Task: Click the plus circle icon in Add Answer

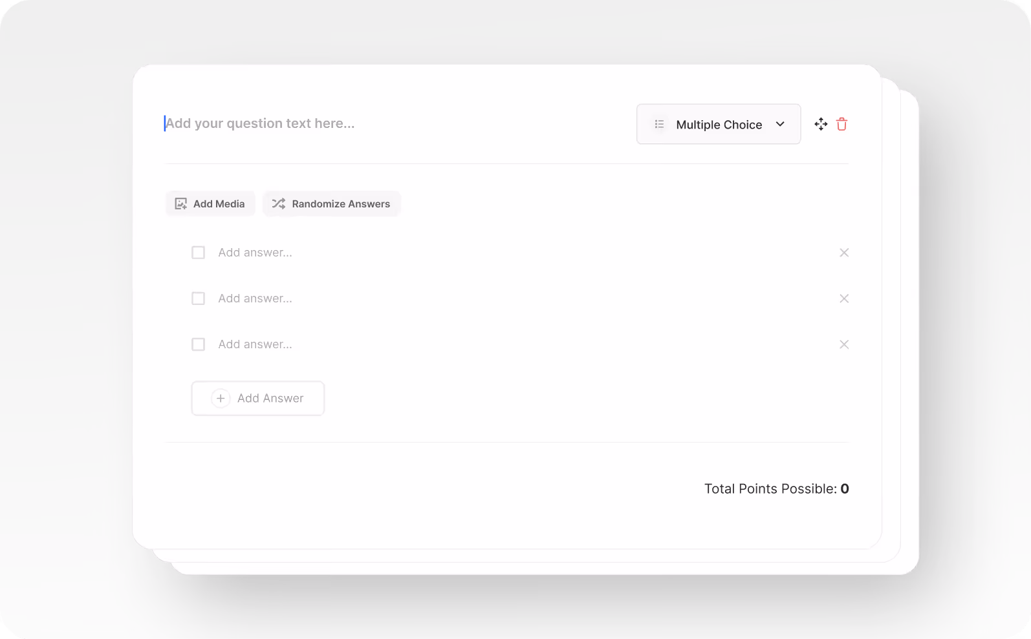Action: pos(221,398)
